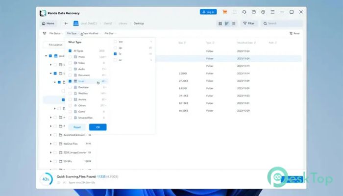The height and width of the screenshot is (196, 343).
Task: Expand the 2D06_ImageConverter tree node
Action: click(51, 152)
